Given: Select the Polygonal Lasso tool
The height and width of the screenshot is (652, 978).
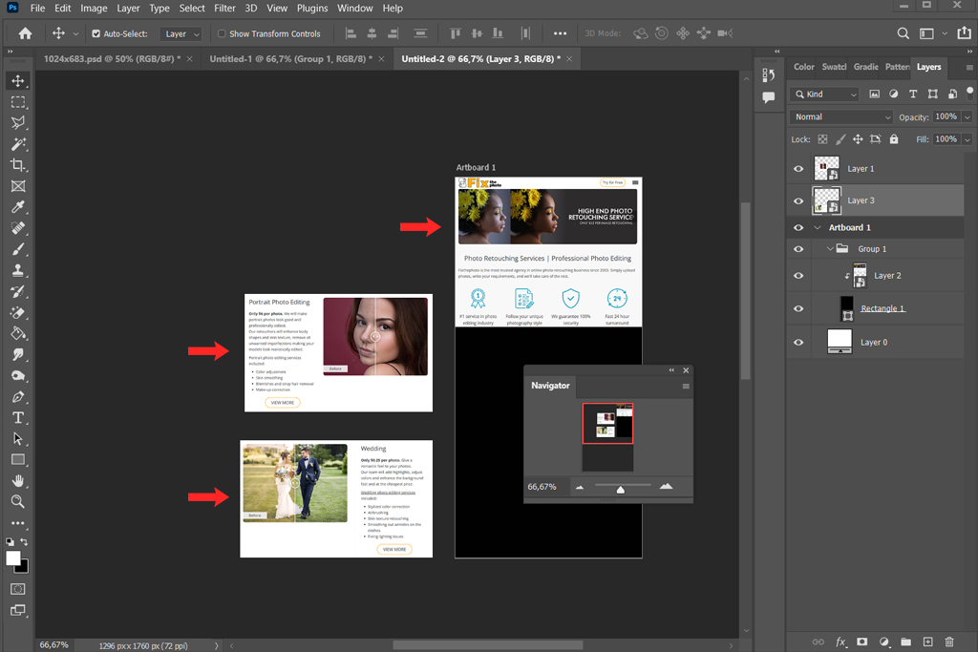Looking at the screenshot, I should pos(18,123).
